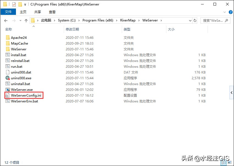Switch to the 共享 ribbon tab

coord(38,12)
